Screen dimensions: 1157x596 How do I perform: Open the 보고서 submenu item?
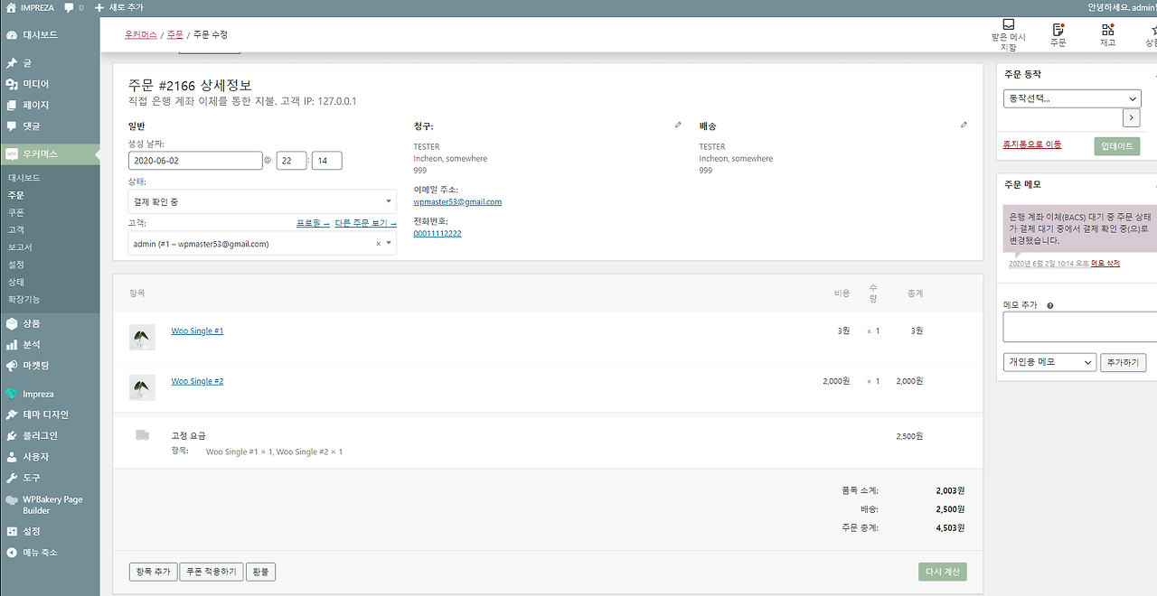(x=20, y=247)
